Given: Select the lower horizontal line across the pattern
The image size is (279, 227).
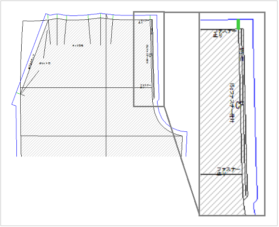Looking at the screenshot, I should point(101,136).
